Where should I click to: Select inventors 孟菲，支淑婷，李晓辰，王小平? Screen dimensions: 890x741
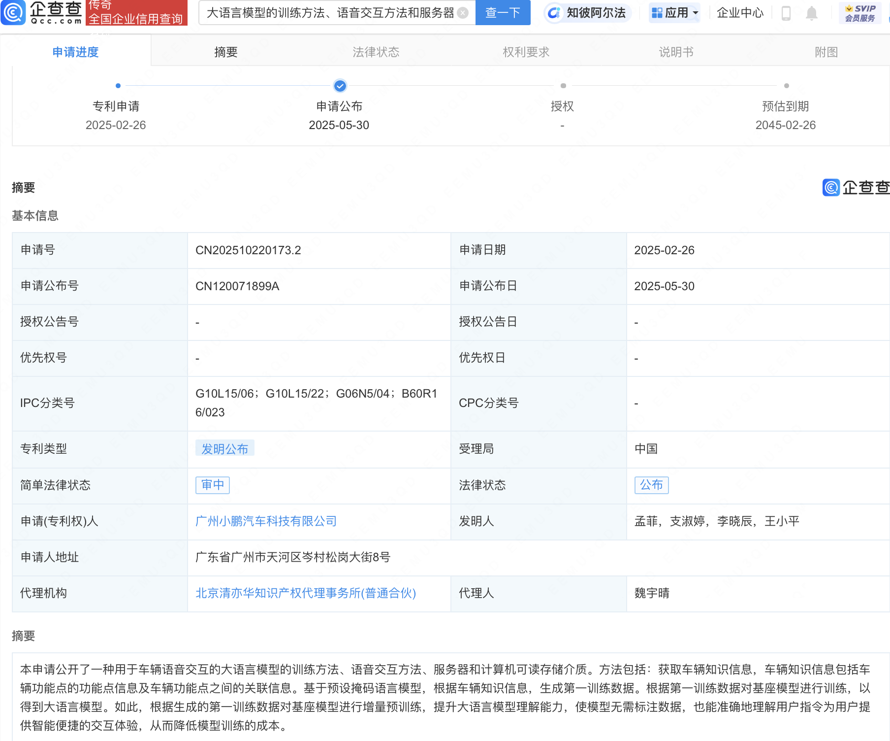pos(717,521)
